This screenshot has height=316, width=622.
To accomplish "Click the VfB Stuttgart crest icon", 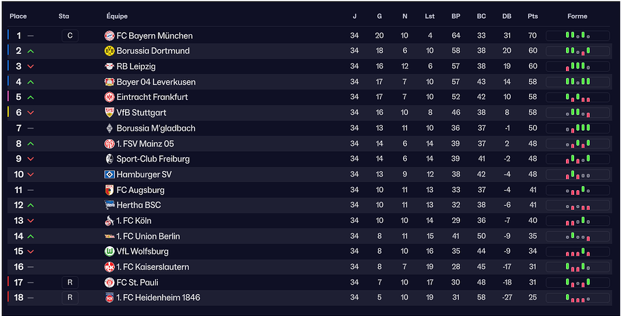I will [109, 113].
